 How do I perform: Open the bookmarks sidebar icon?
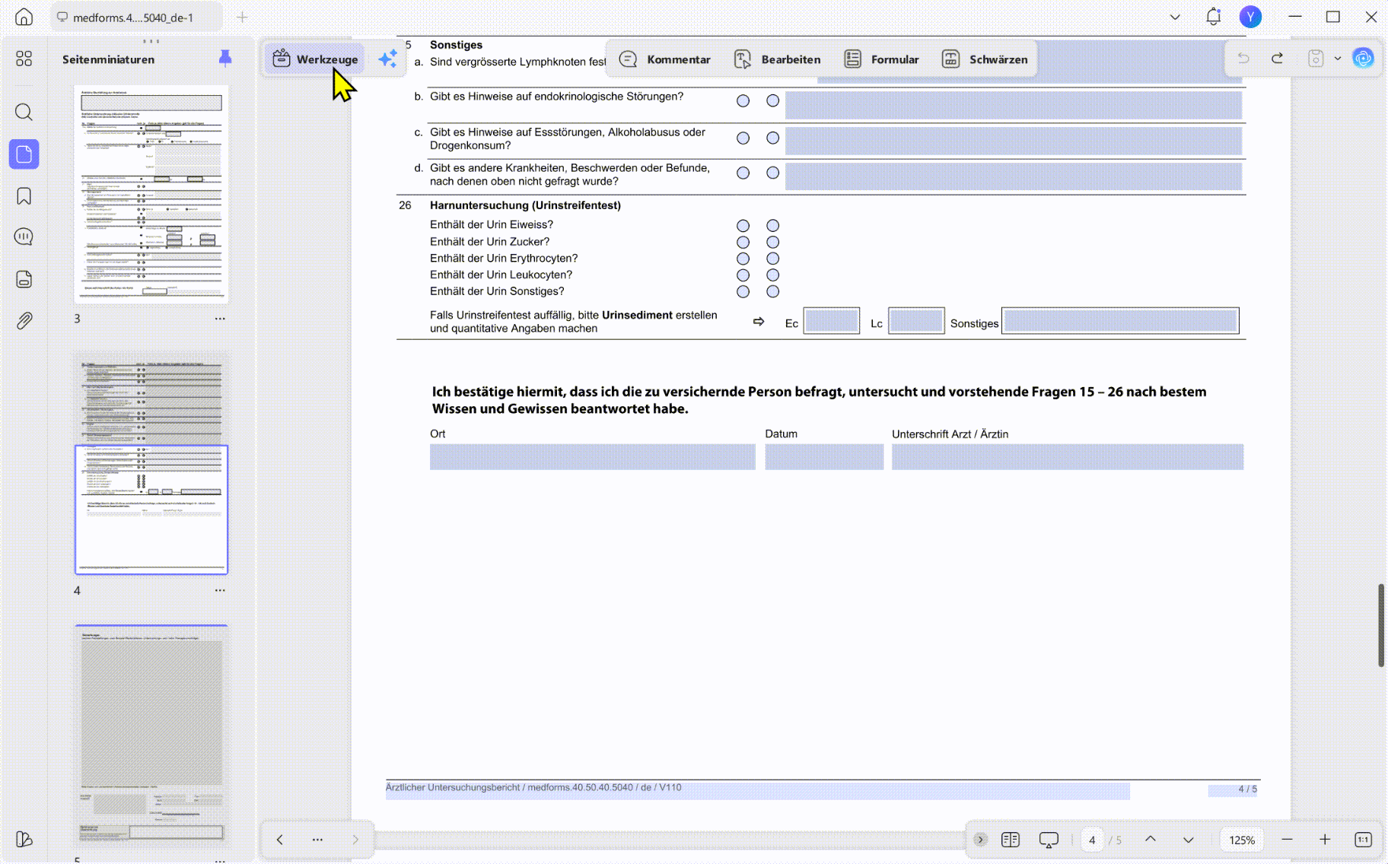[x=24, y=196]
